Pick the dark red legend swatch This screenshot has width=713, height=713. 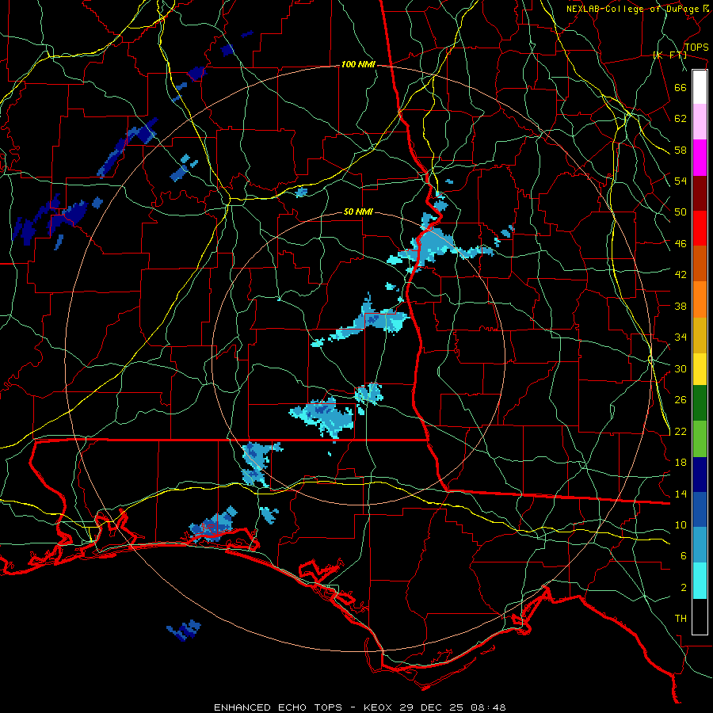[700, 193]
